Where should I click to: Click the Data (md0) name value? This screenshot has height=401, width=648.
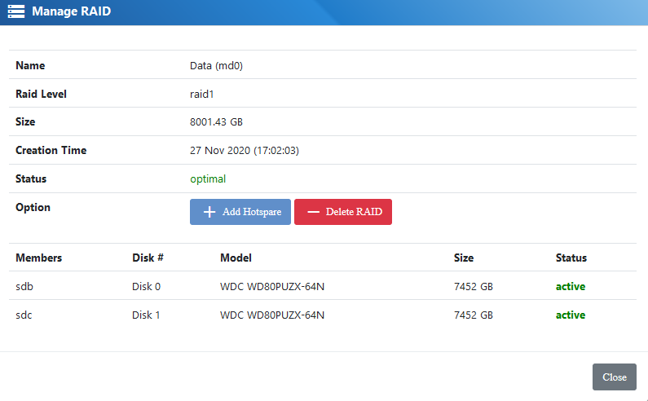coord(216,66)
